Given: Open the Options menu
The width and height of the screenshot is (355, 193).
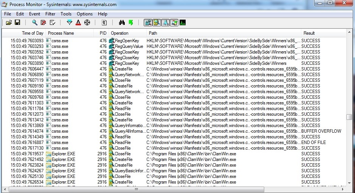Looking at the screenshot, I should click(85, 14).
